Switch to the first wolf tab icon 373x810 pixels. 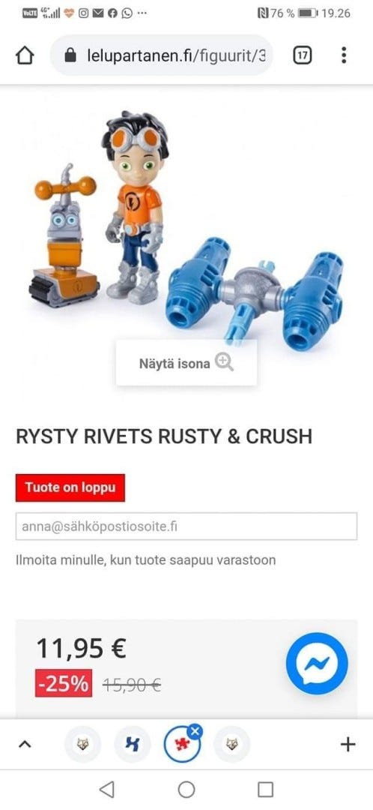point(82,745)
